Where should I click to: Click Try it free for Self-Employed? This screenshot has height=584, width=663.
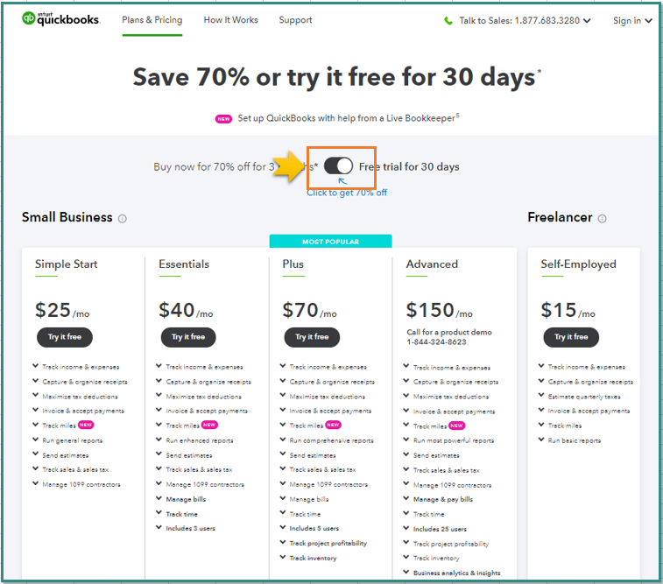coord(571,337)
